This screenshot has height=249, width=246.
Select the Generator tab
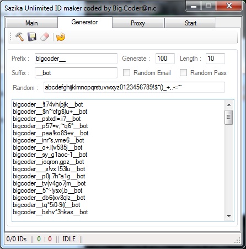pos(85,22)
